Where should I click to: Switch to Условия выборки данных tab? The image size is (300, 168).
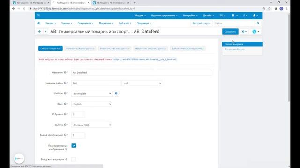(80, 49)
